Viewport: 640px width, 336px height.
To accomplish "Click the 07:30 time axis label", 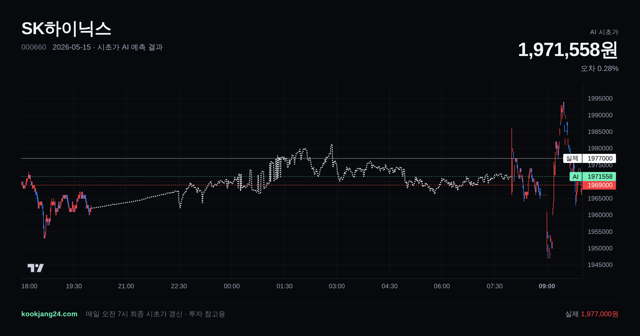I will pyautogui.click(x=495, y=286).
